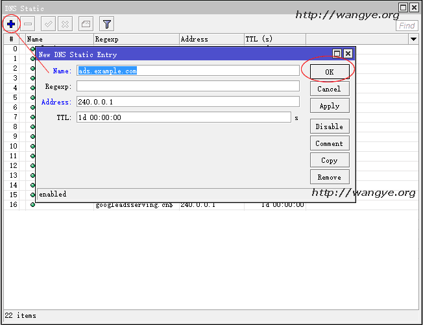Sort by the Address column header

coord(211,40)
